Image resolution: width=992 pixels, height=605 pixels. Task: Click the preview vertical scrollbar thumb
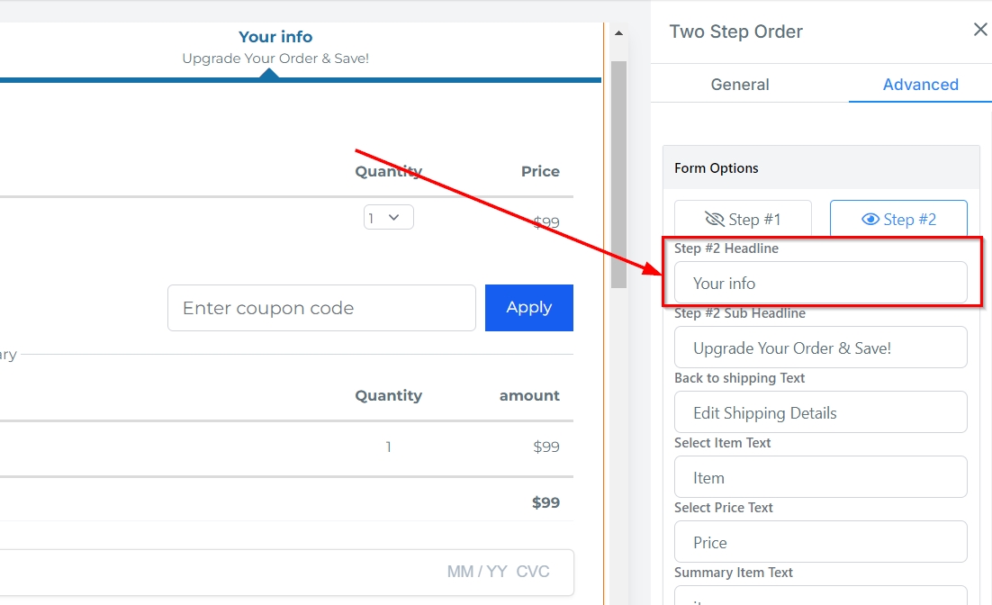pyautogui.click(x=618, y=171)
